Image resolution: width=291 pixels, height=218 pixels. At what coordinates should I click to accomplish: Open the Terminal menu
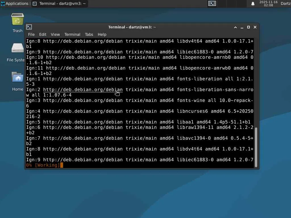click(x=72, y=34)
